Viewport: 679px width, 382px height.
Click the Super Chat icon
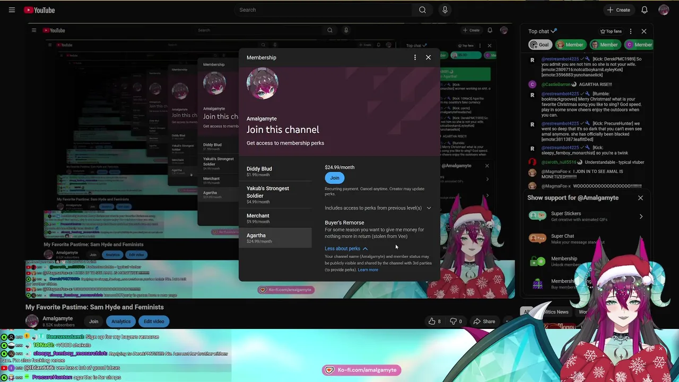click(x=537, y=239)
